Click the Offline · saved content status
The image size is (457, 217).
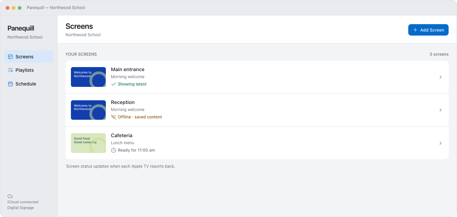(x=140, y=117)
